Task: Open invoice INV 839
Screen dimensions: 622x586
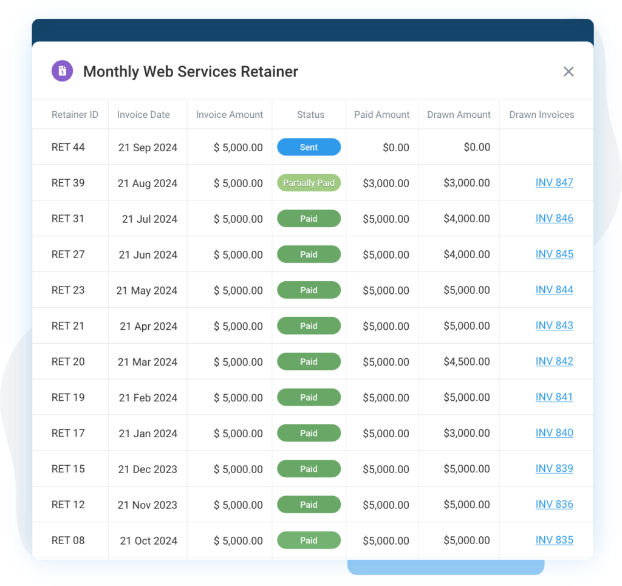Action: (554, 468)
